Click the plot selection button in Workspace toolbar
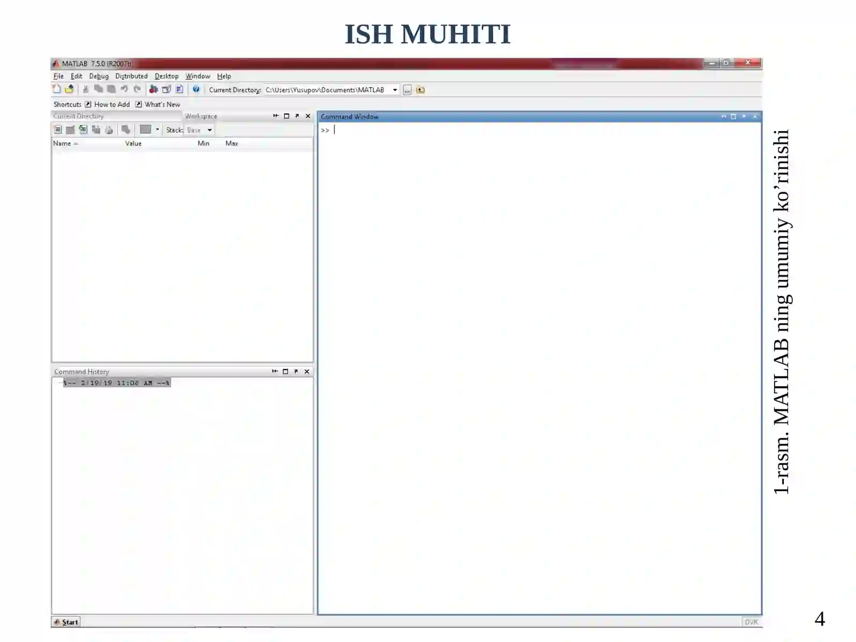Screen dimensions: 856x642 point(145,129)
